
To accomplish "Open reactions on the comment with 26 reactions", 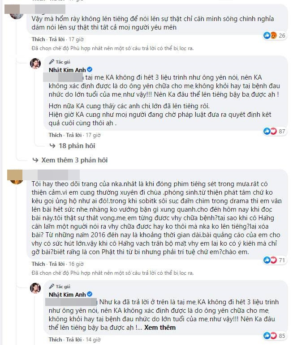I will pyautogui.click(x=274, y=35).
